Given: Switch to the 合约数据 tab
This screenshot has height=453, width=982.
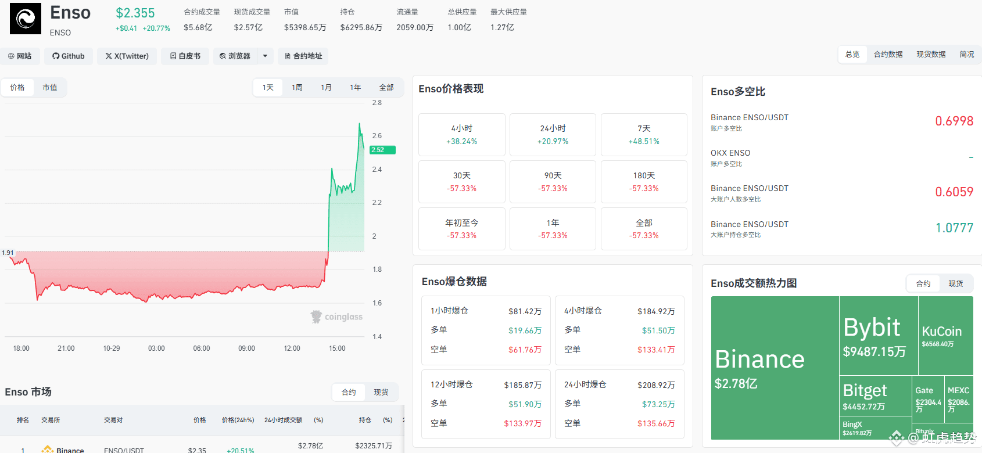Looking at the screenshot, I should (888, 54).
